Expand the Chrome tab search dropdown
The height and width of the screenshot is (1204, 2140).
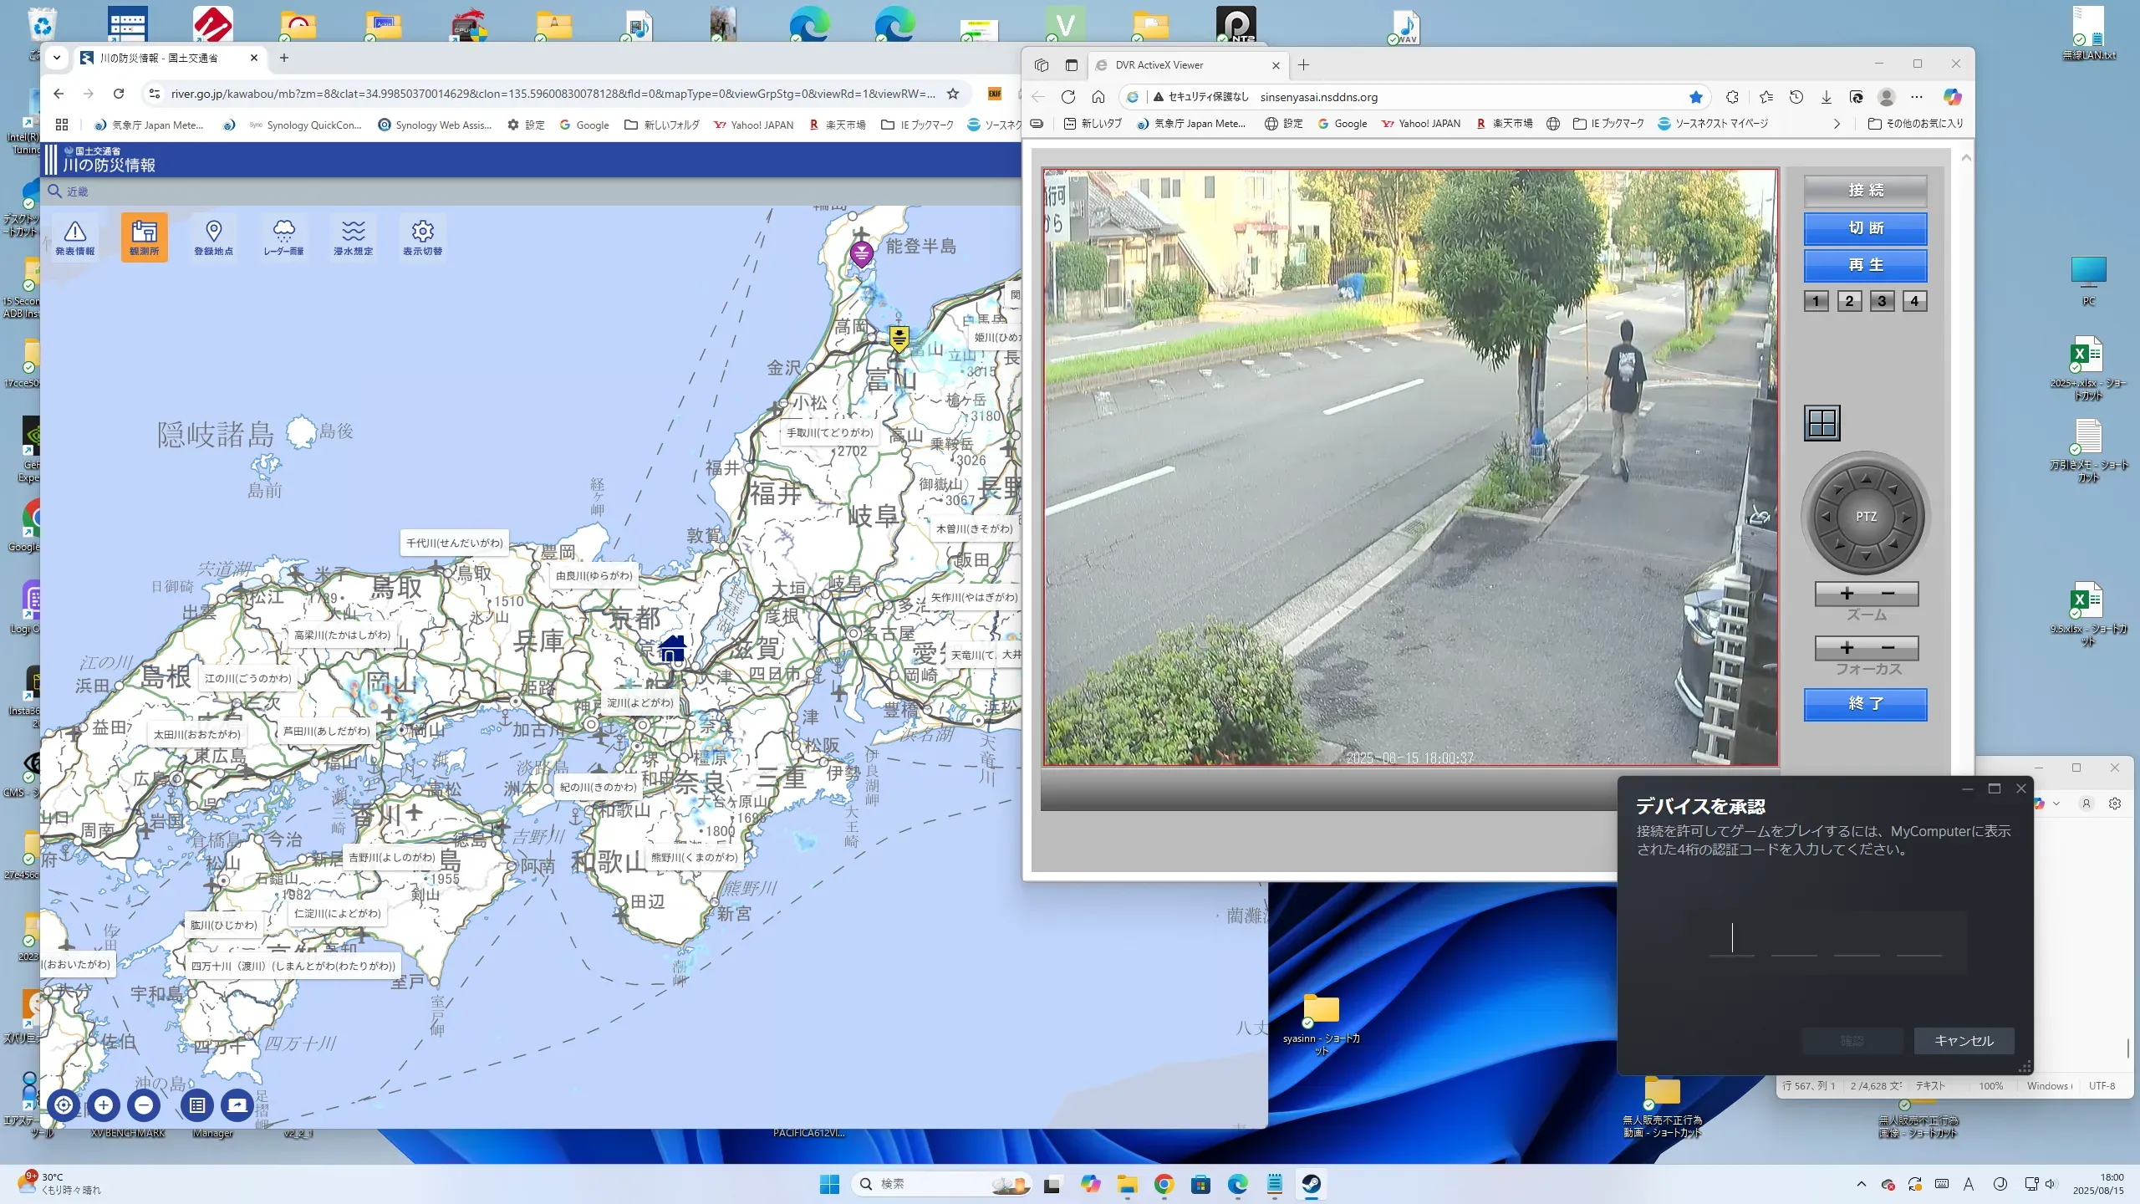[56, 58]
